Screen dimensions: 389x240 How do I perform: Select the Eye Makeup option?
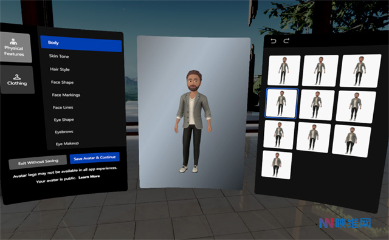67,143
